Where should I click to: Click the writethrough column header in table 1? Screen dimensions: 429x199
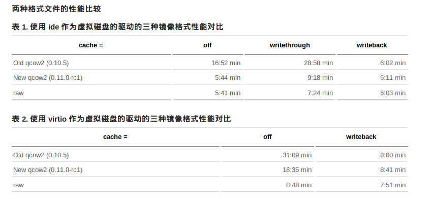click(x=290, y=45)
